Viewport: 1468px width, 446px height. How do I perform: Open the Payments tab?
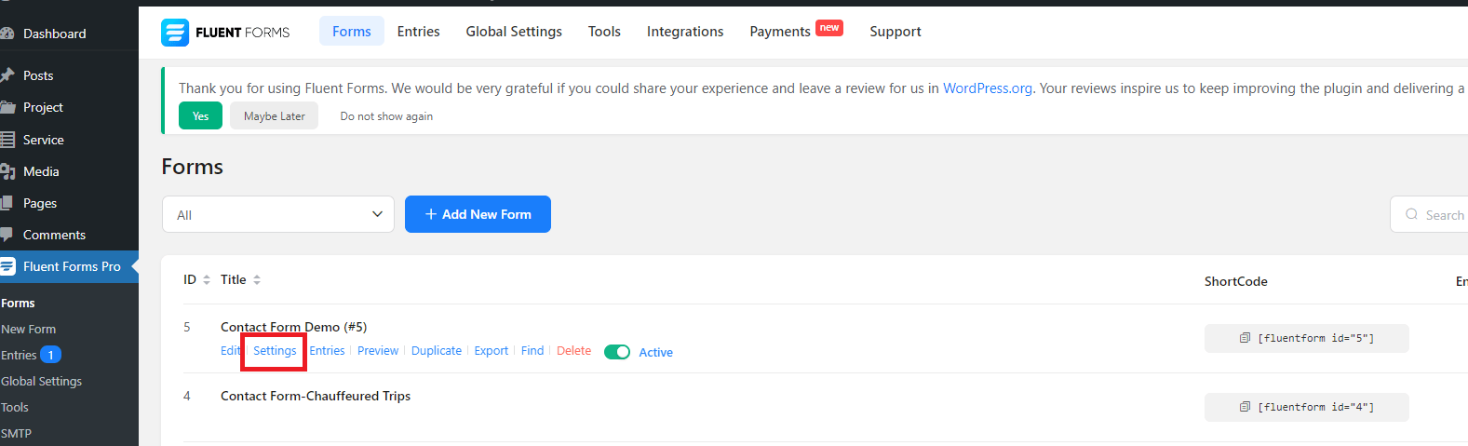tap(780, 31)
